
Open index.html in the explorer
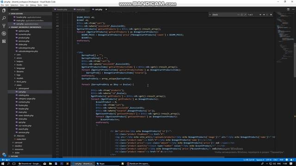click(x=21, y=139)
